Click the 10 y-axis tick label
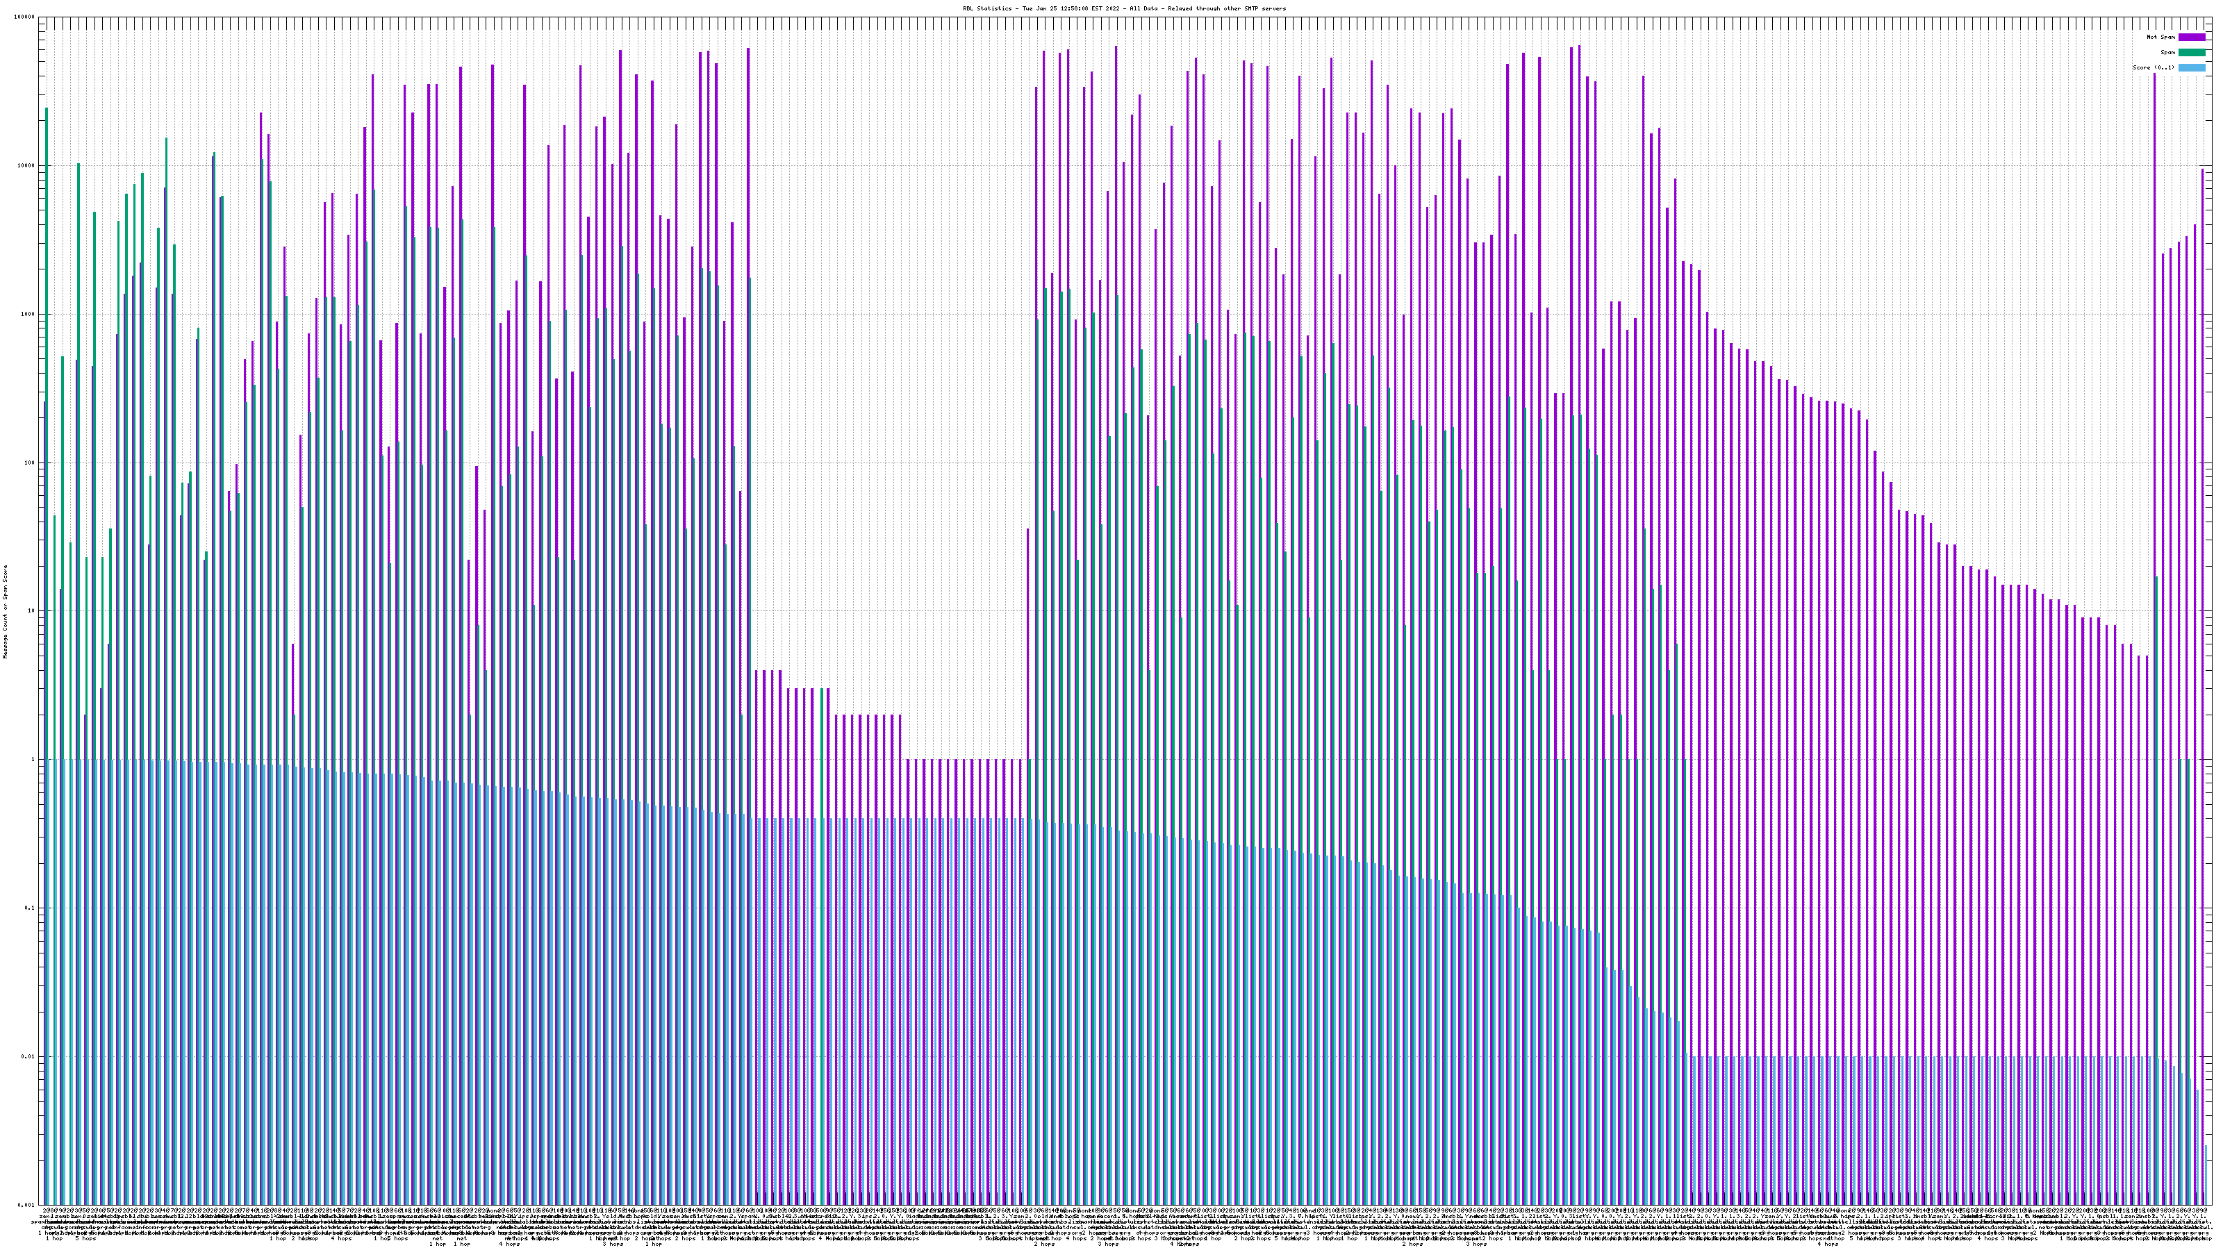Screen dimensions: 2223x1250 33,611
